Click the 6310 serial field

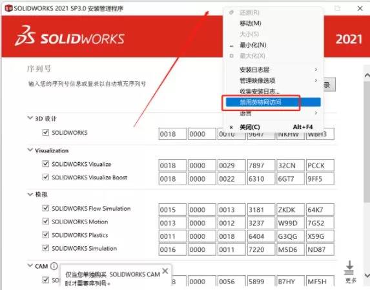pyautogui.click(x=261, y=179)
